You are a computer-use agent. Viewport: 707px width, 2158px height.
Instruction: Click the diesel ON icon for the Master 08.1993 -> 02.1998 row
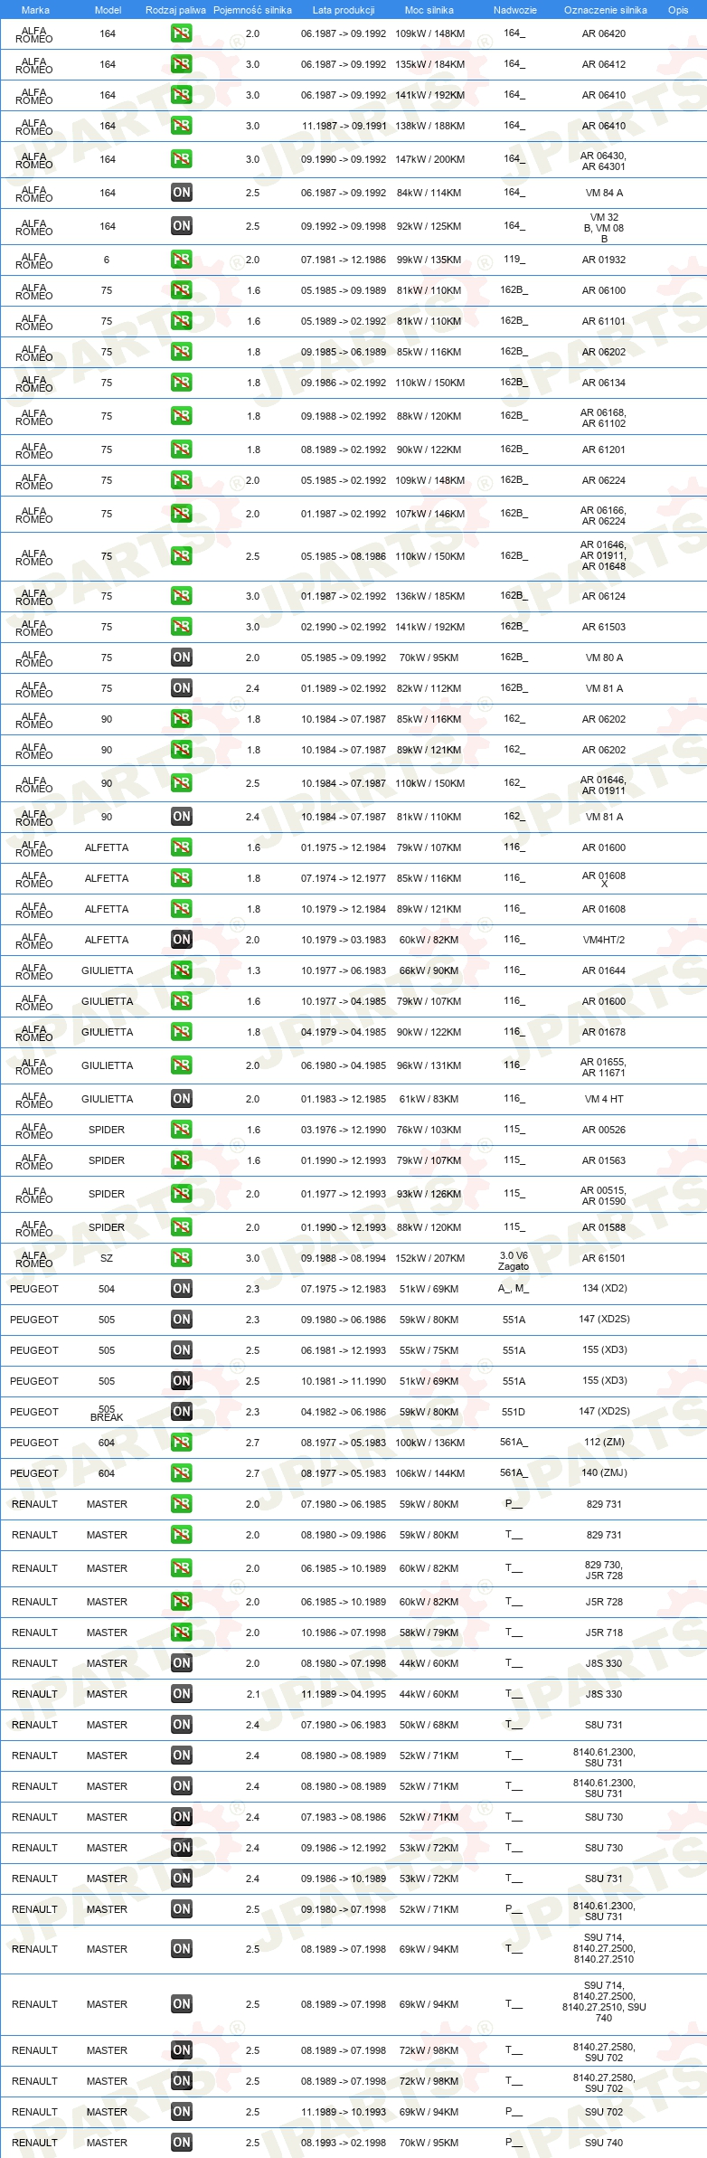182,2143
